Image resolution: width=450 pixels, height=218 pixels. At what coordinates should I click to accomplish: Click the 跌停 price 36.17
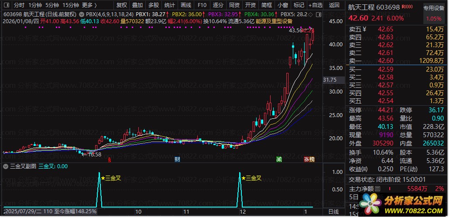pos(436,110)
